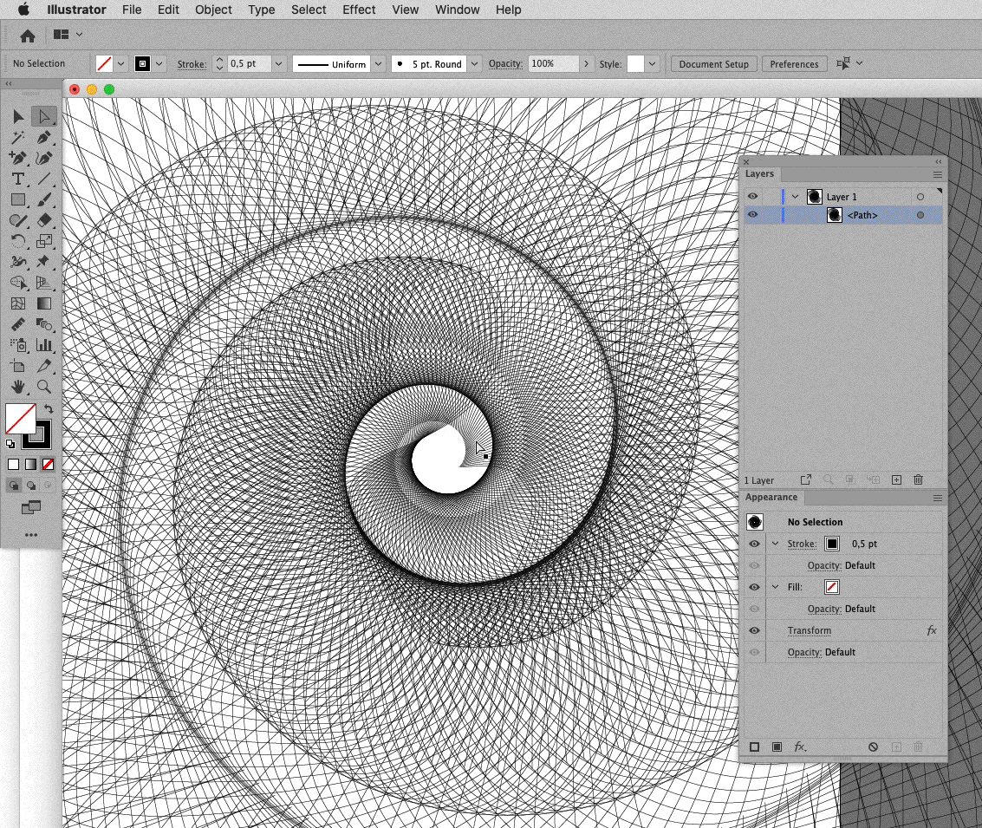Clear appearance icon in Appearance panel
Image resolution: width=982 pixels, height=828 pixels.
coord(873,747)
